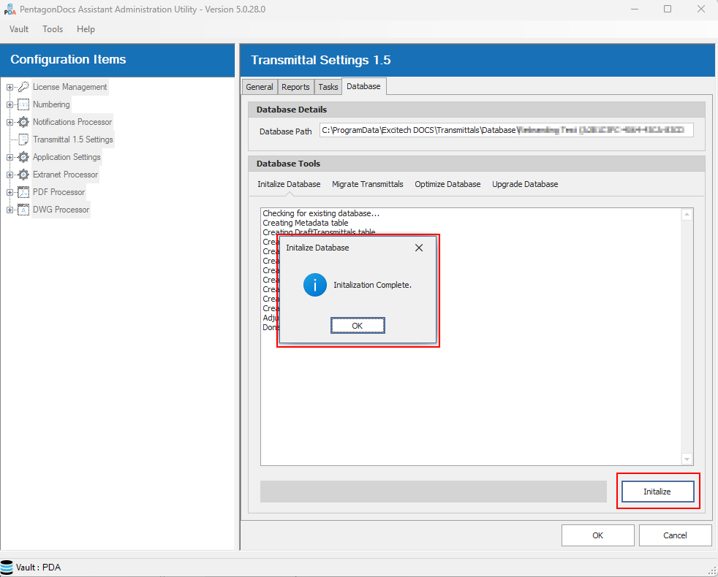Click the log scrollbar down arrow
This screenshot has width=718, height=577.
click(687, 459)
